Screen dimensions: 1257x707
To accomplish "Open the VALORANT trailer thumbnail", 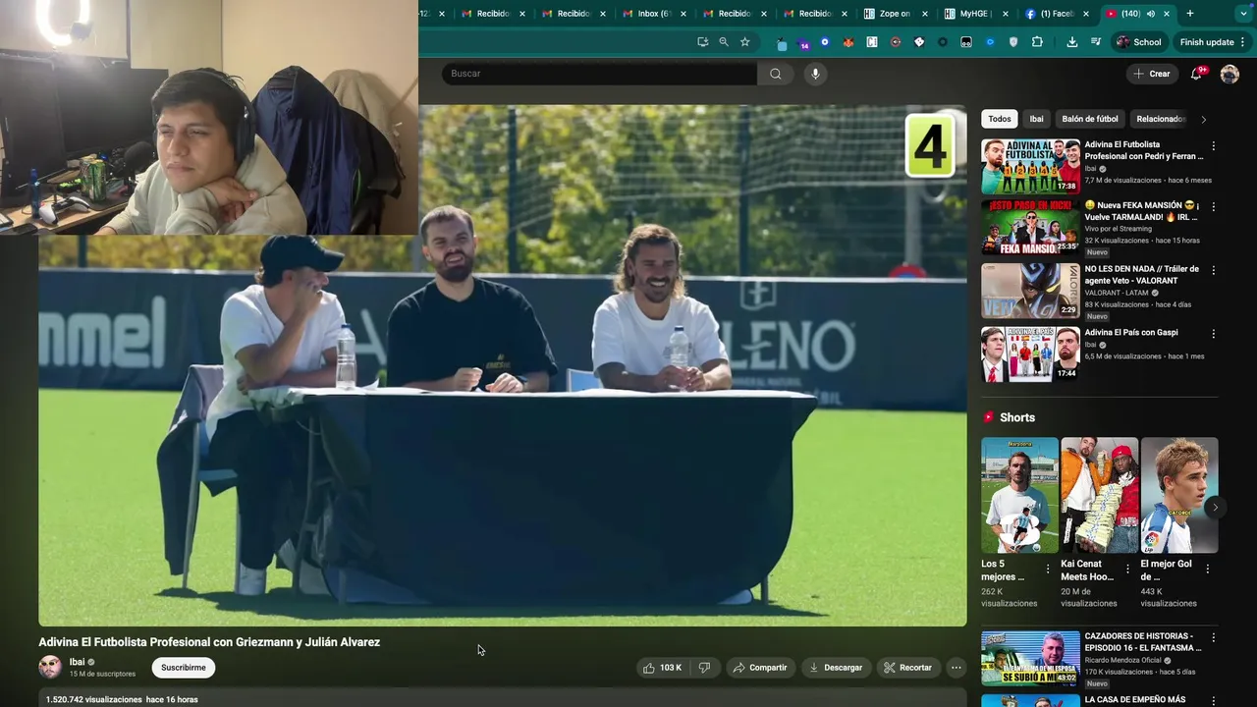I will pyautogui.click(x=1030, y=291).
